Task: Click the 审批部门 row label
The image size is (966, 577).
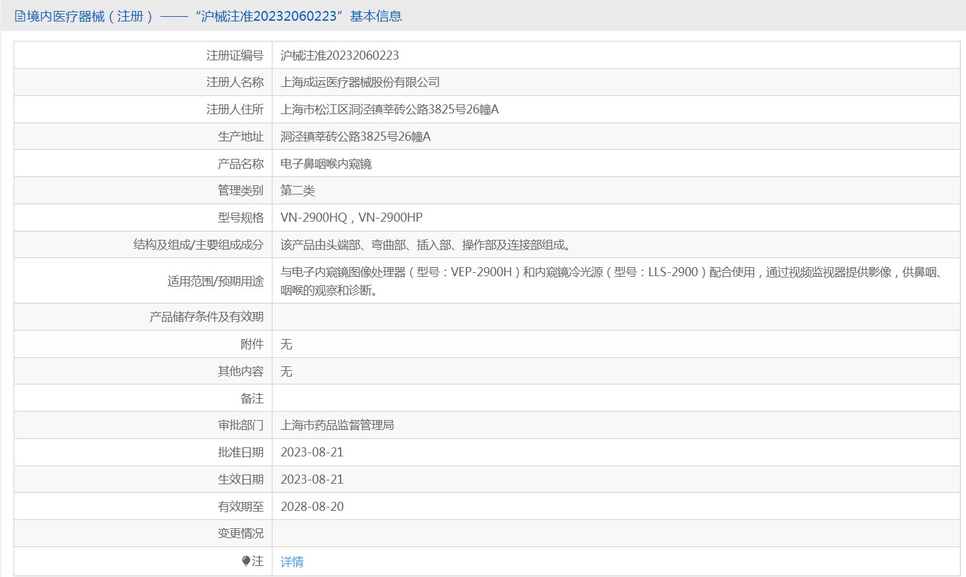Action: [x=241, y=425]
